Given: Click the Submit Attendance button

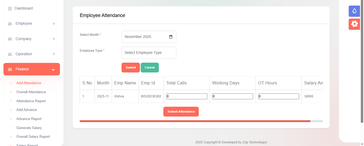Looking at the screenshot, I should (181, 112).
